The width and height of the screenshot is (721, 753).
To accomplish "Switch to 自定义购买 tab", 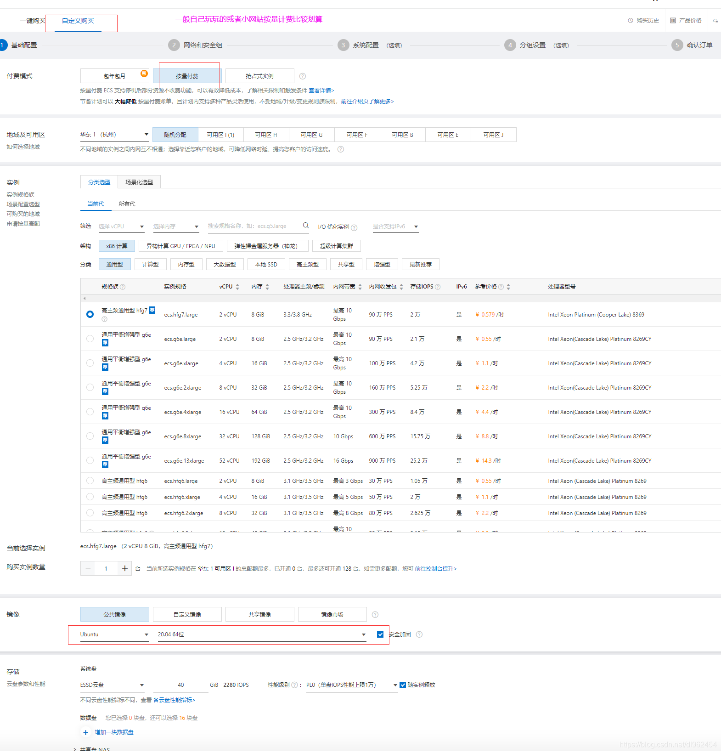I will (x=78, y=21).
